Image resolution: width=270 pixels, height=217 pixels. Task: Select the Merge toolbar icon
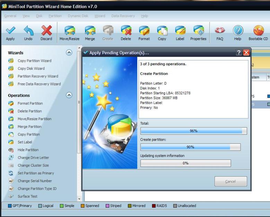tap(90, 31)
